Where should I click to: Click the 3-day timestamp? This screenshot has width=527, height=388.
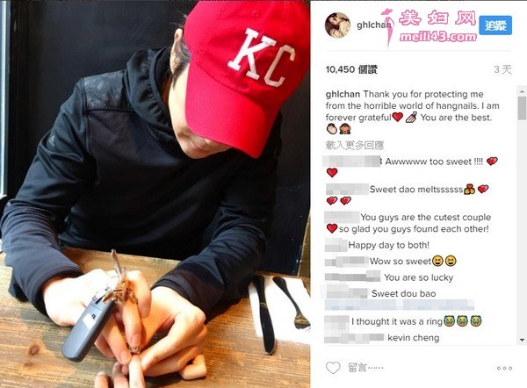502,69
